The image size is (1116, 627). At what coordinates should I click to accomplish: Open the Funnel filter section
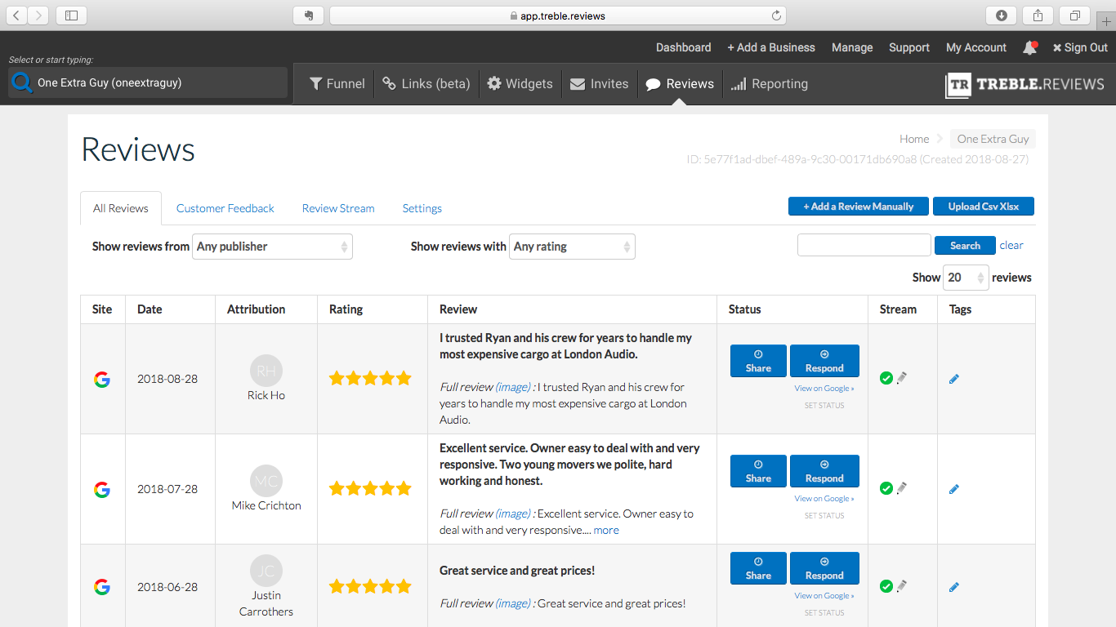(337, 83)
